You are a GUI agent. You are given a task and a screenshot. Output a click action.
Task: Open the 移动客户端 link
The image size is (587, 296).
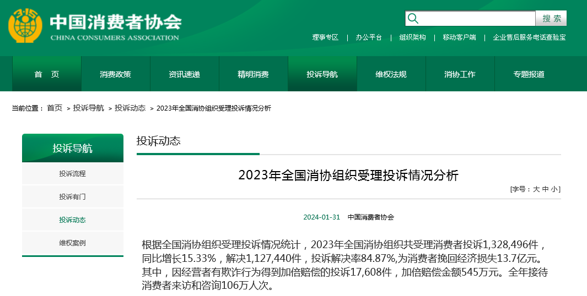click(x=459, y=37)
